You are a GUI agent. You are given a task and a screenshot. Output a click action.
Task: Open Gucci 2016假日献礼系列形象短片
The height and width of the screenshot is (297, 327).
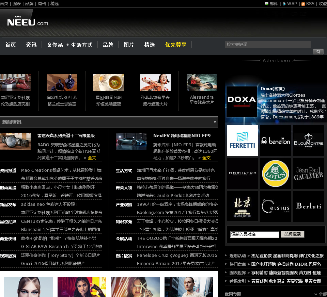click(53, 263)
